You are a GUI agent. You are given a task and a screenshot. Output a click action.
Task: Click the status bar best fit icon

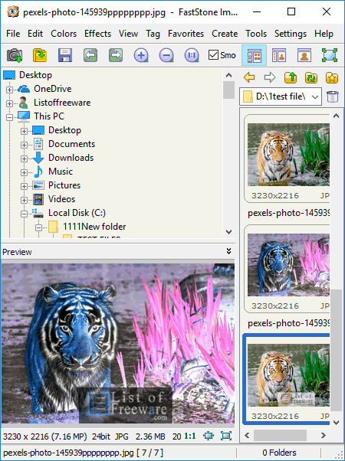(209, 436)
